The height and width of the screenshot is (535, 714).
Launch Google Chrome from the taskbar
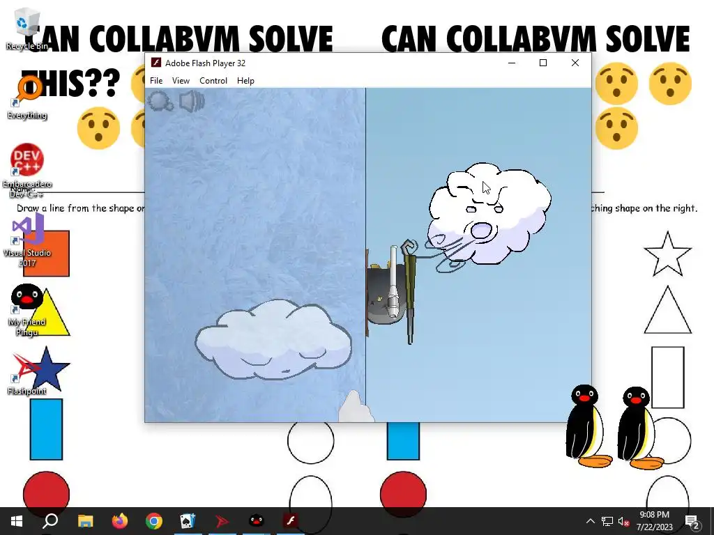tap(154, 521)
